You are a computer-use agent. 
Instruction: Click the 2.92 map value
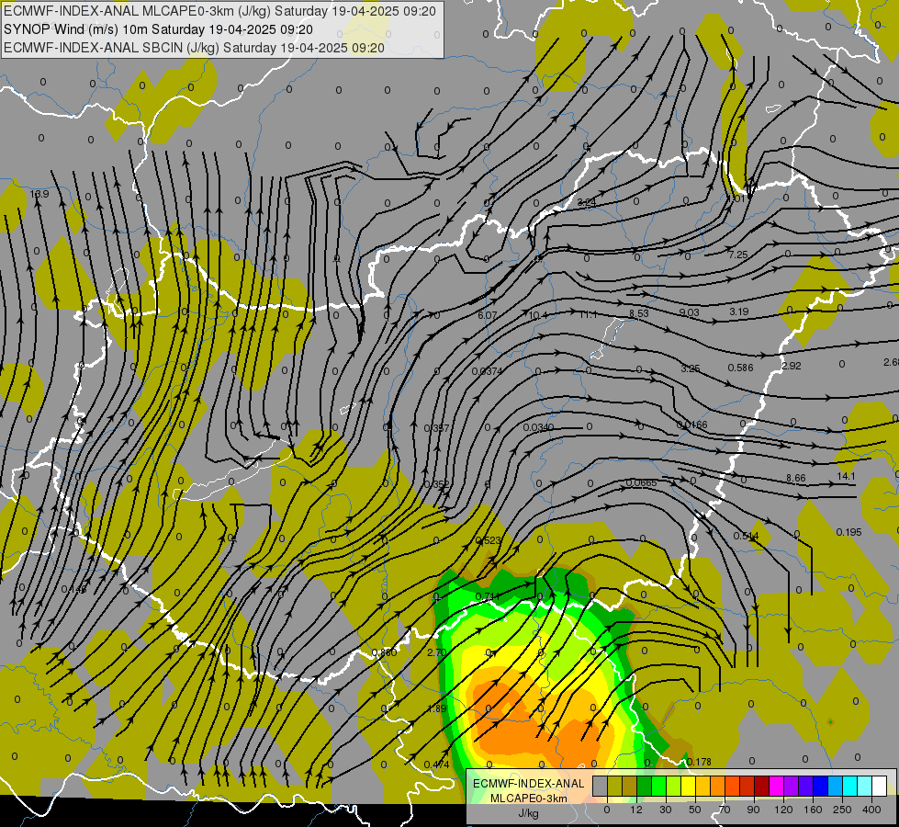point(792,366)
